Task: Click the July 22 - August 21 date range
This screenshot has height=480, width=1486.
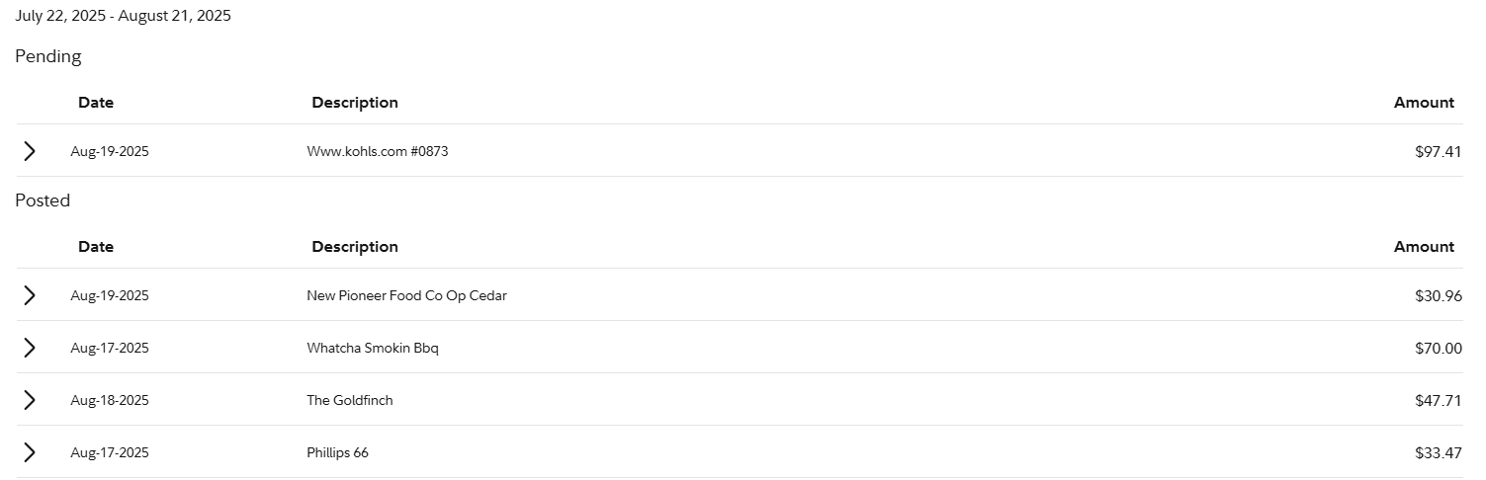Action: 123,16
